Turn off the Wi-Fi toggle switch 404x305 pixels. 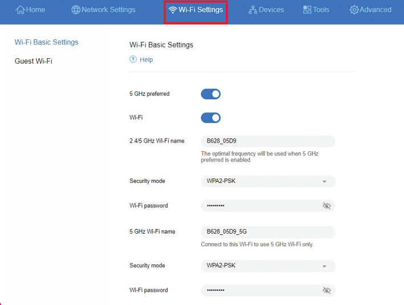(211, 118)
